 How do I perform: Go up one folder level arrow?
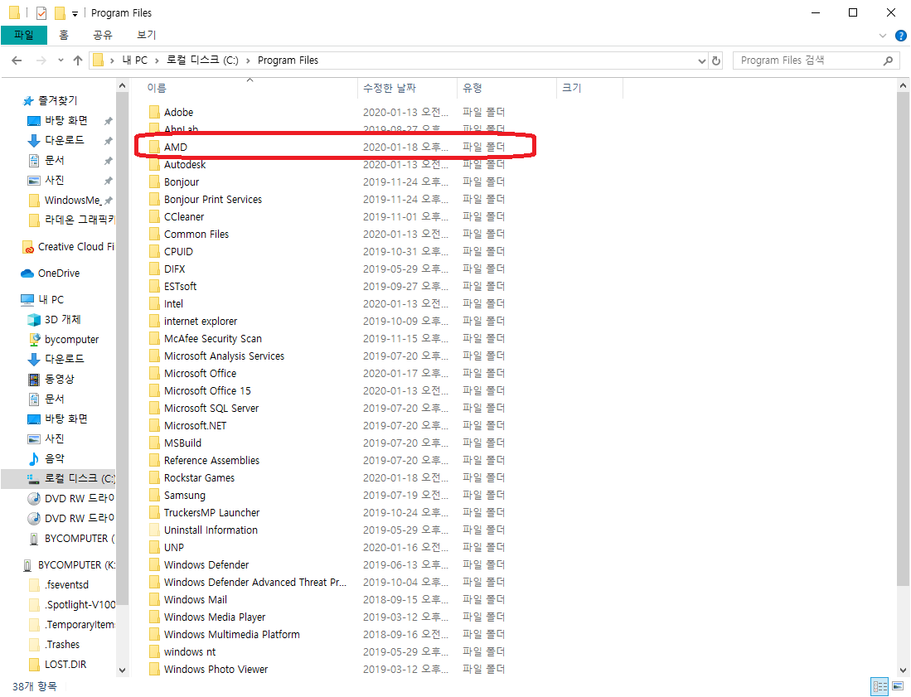click(x=78, y=61)
